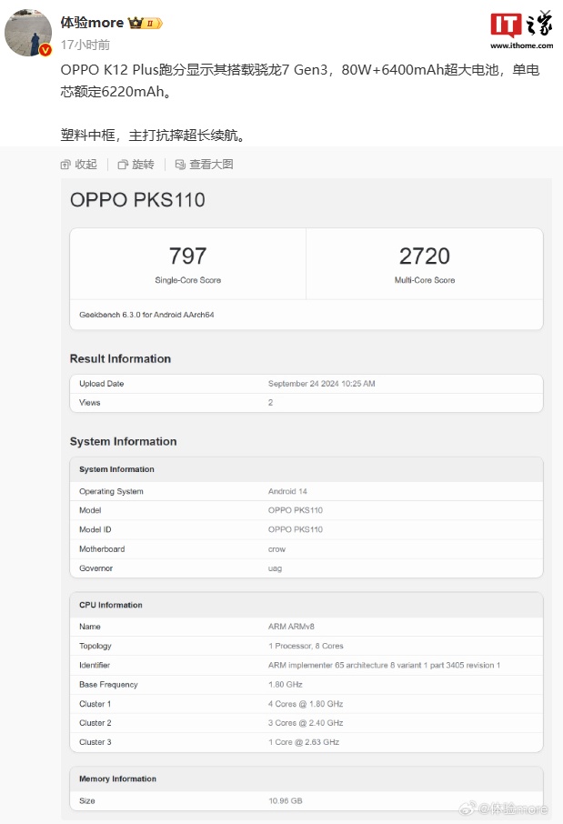Click the 收起 collapse icon
563x824 pixels.
click(x=65, y=165)
